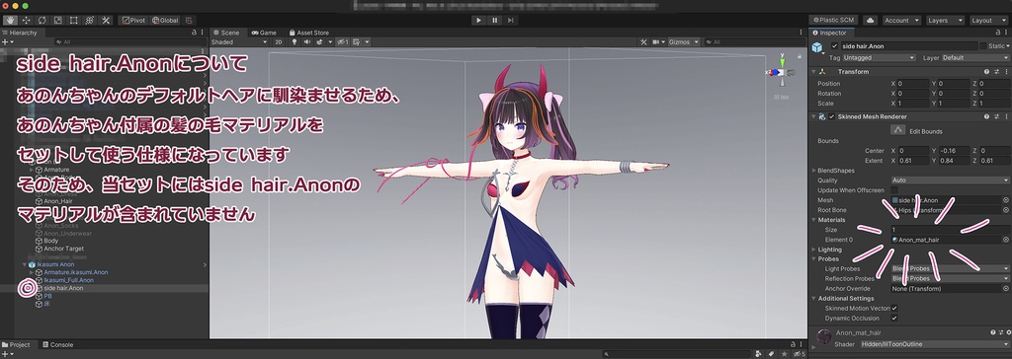Viewport: 1012px width, 359px height.
Task: Open Transform presets icon
Action: tap(996, 72)
